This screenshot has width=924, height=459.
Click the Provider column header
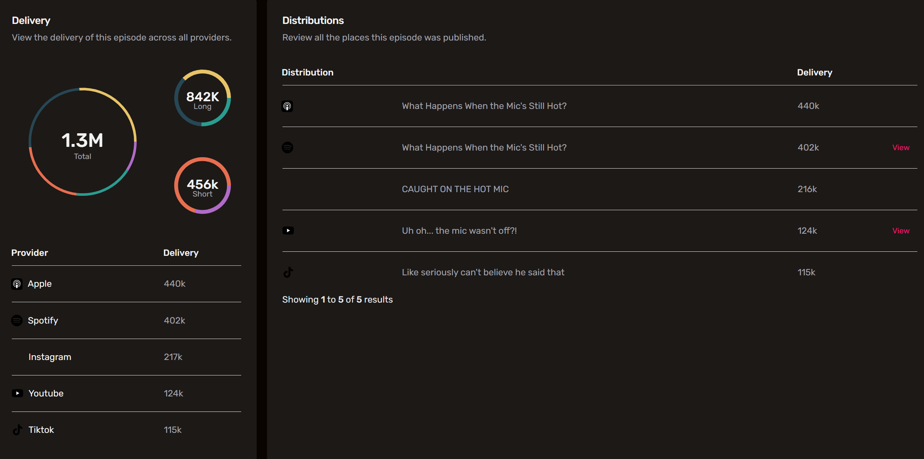[29, 253]
